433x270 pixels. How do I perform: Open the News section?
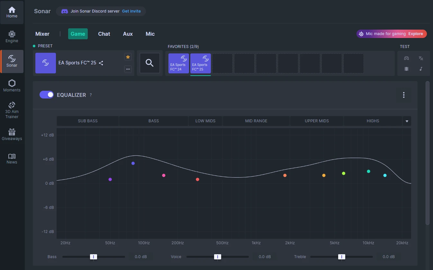pyautogui.click(x=12, y=158)
